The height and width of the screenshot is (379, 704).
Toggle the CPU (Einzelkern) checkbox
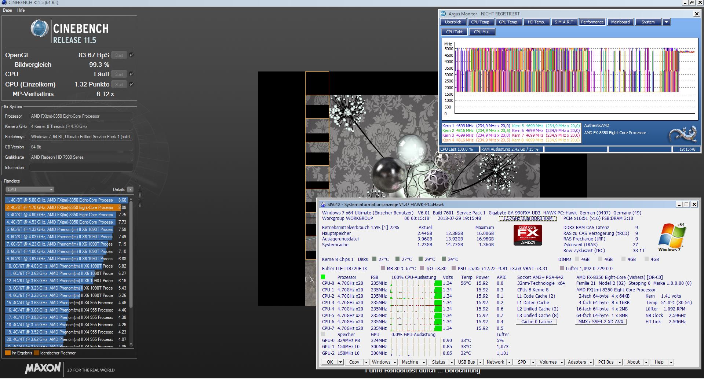coord(131,84)
